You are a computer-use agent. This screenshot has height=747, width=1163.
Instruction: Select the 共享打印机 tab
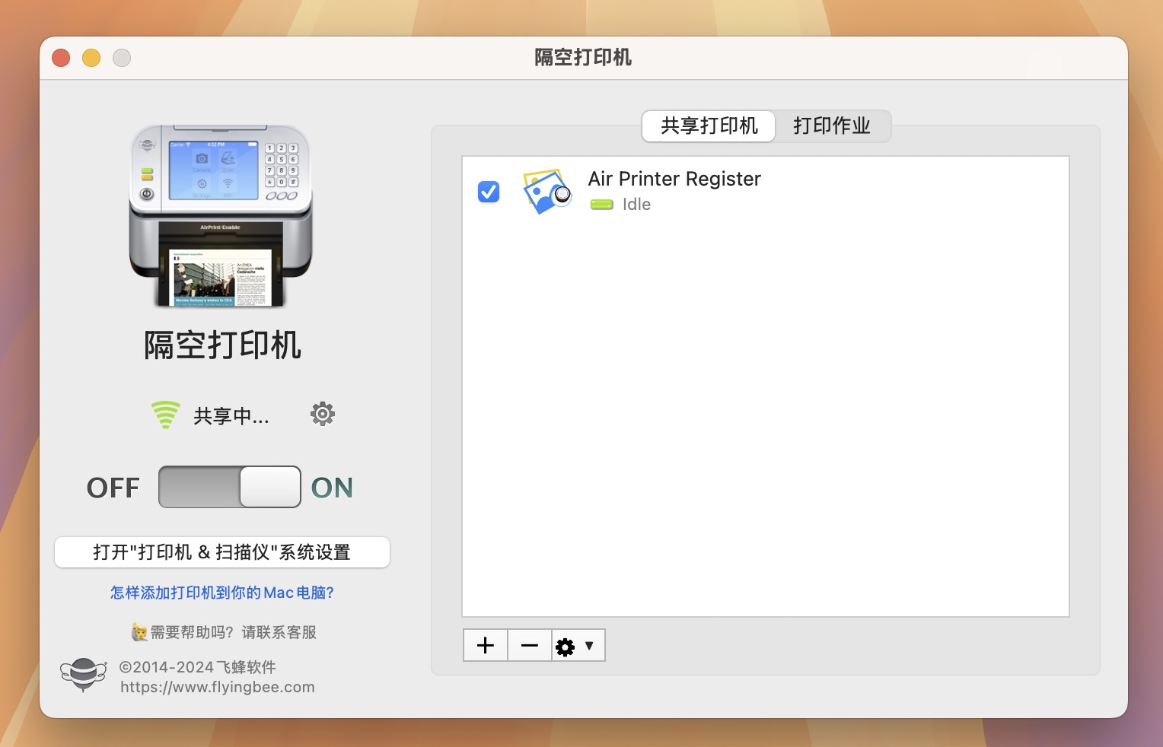click(x=708, y=126)
